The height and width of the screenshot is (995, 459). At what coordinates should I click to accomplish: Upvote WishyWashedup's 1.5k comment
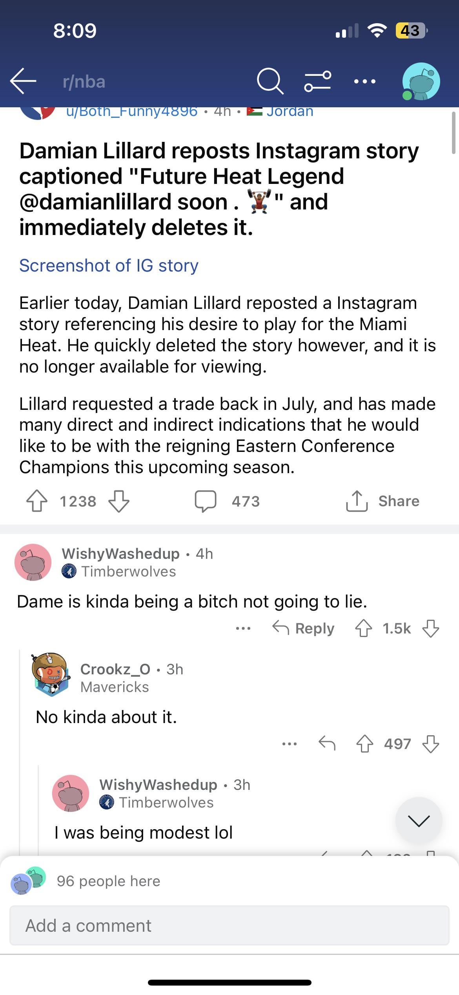click(364, 628)
